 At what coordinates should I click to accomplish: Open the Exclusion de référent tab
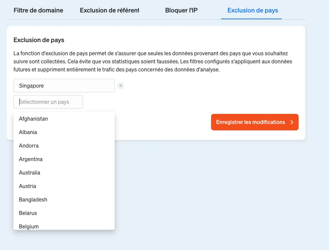coord(109,10)
